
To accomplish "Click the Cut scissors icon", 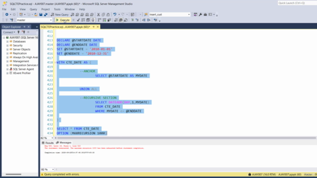I will pos(99,14).
